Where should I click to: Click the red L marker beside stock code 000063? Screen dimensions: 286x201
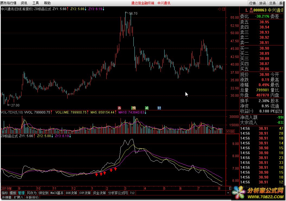(246, 10)
